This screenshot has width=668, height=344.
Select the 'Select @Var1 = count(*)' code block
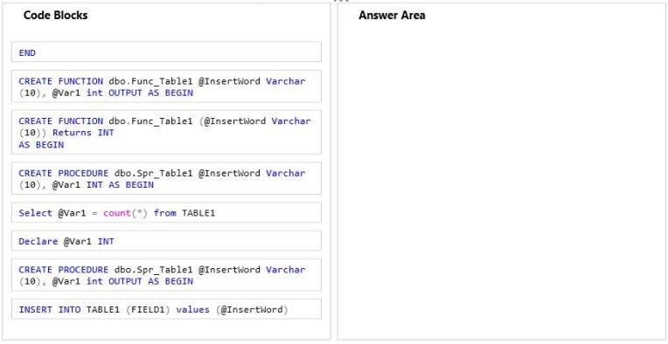(x=166, y=213)
